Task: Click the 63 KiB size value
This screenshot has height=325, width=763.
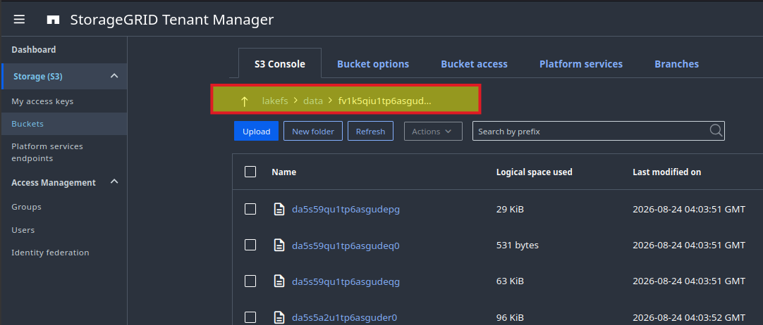Action: tap(510, 281)
